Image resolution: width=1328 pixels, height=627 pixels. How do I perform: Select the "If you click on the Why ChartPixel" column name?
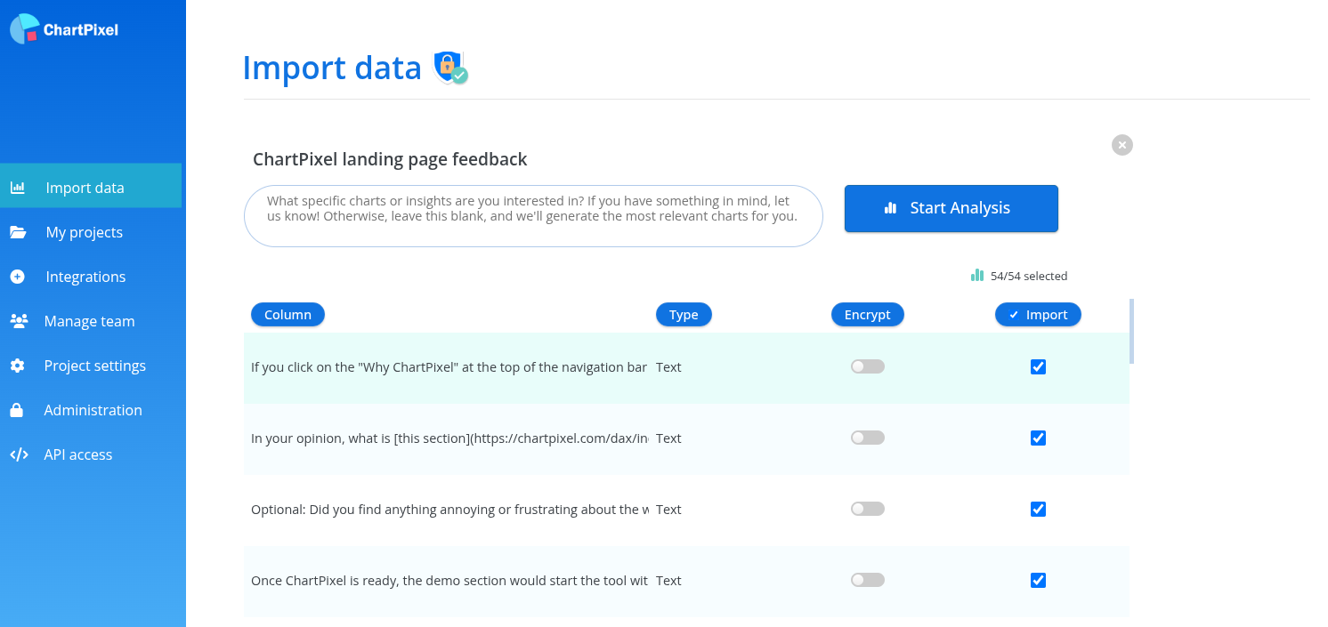click(449, 367)
